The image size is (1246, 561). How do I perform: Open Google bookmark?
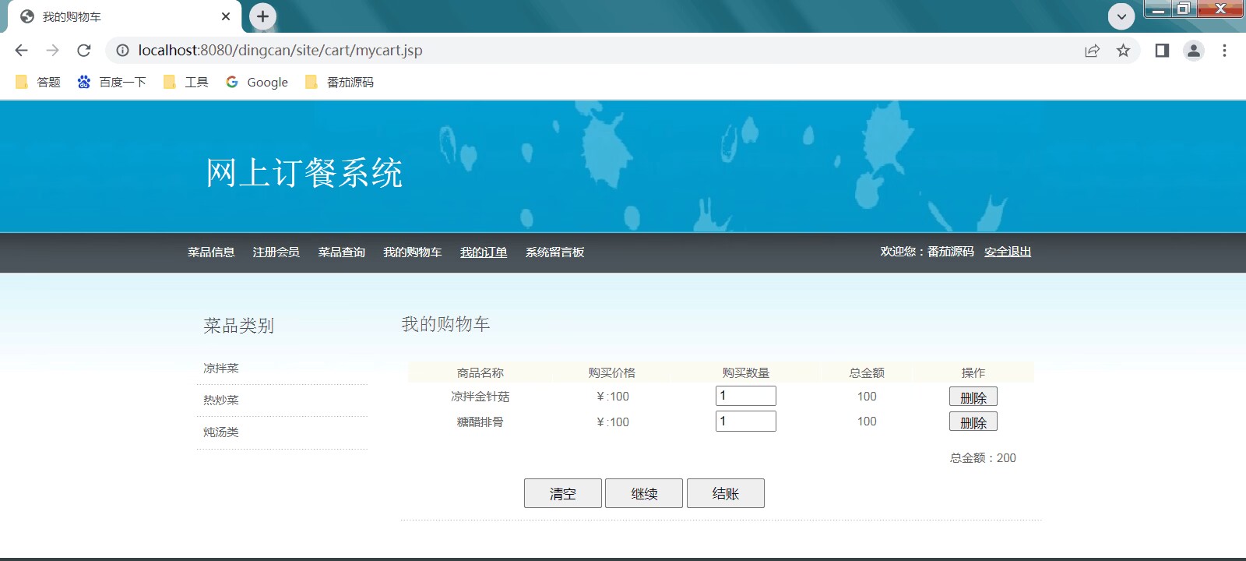tap(257, 82)
